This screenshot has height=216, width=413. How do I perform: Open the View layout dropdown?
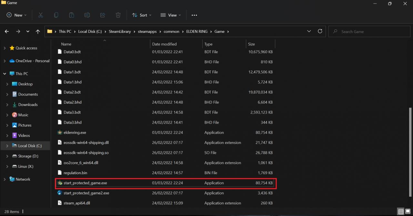coord(171,15)
